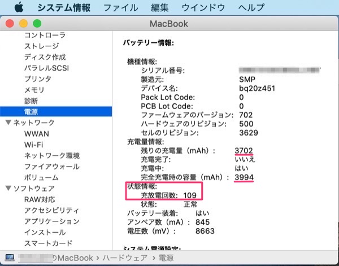Click ハードウェア in the path bar
The height and width of the screenshot is (266, 339).
125,258
